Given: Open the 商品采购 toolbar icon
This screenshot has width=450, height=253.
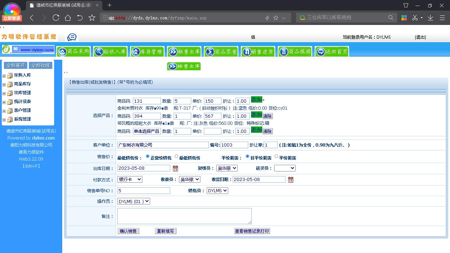Looking at the screenshot, I should coord(73,51).
